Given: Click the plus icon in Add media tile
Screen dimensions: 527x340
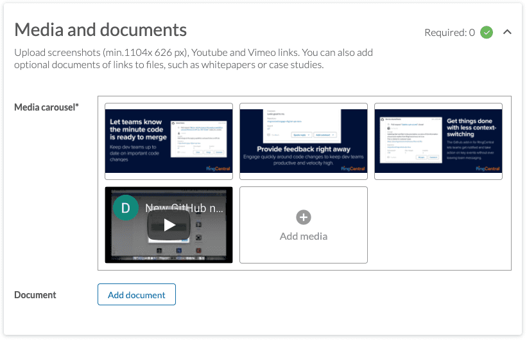Looking at the screenshot, I should point(304,217).
